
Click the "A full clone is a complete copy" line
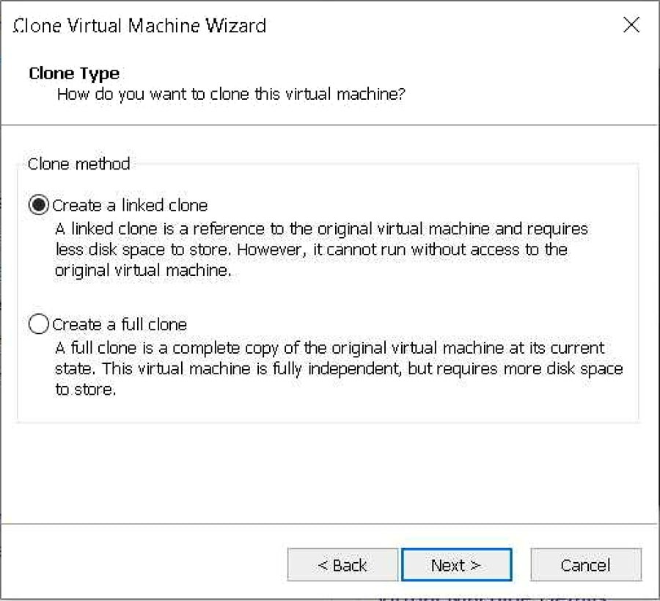tap(330, 348)
